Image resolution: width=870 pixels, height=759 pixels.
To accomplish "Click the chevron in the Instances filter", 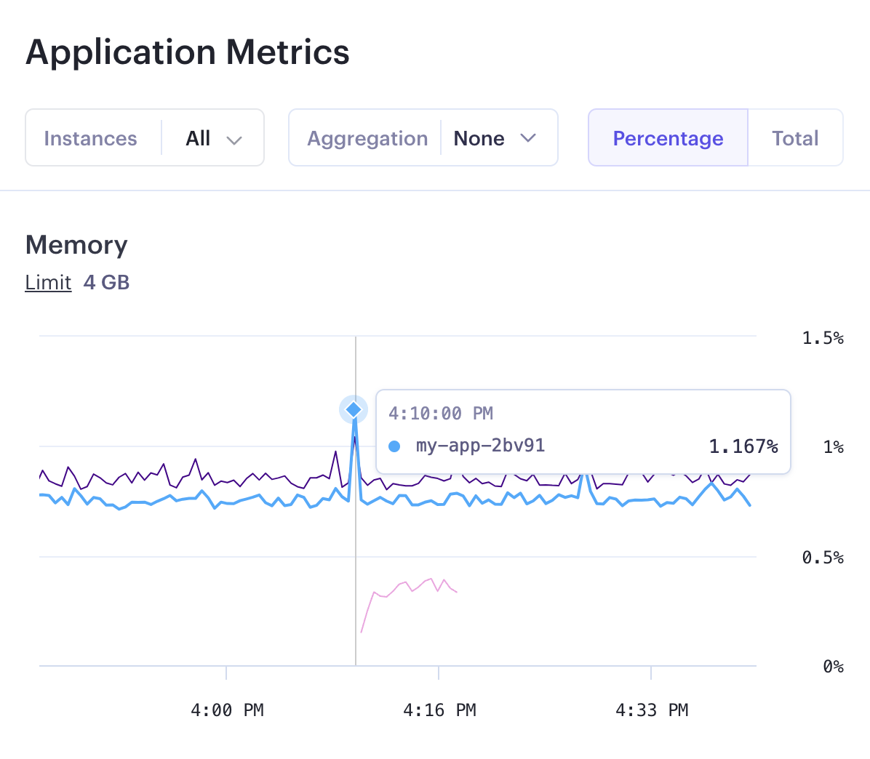I will [x=235, y=138].
